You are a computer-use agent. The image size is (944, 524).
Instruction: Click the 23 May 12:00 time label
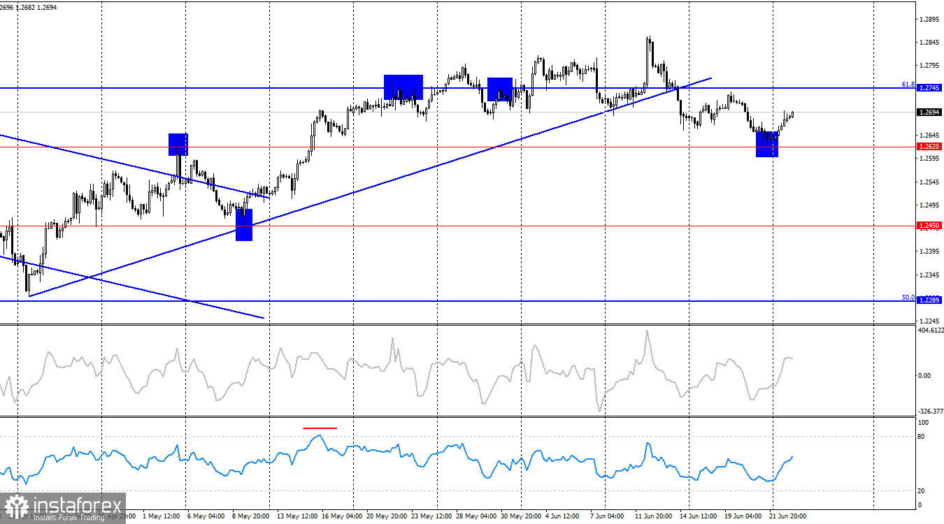click(431, 516)
